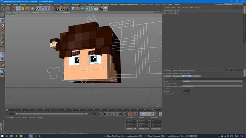Click the Model mode cube in left palette
Screen dimensions: 246x138
click(2, 20)
